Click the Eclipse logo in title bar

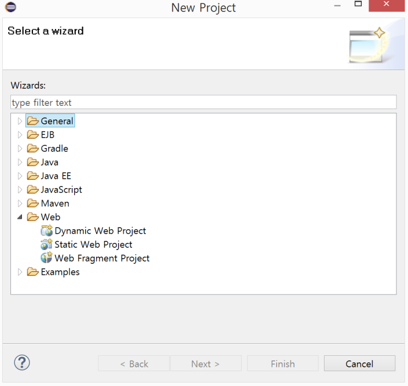click(x=10, y=7)
